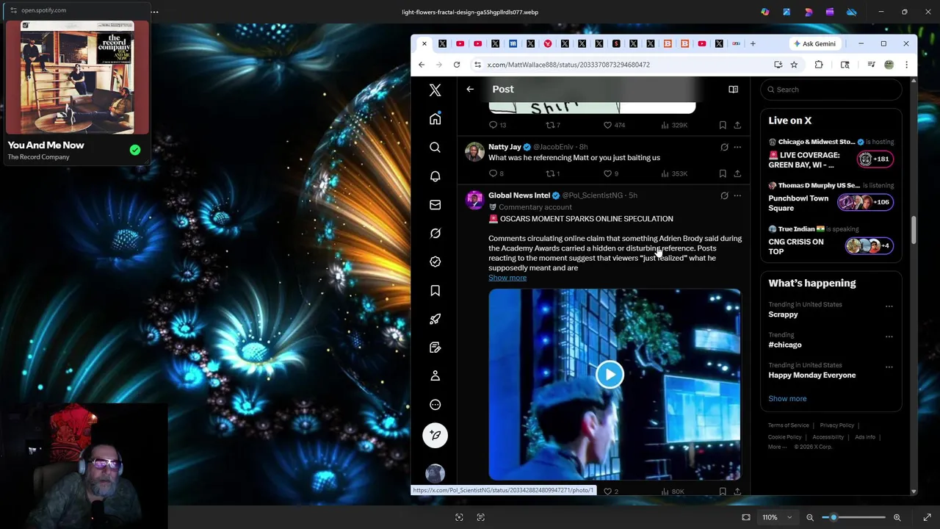Join LIVE COVERAGE: GREEN BAY space
This screenshot has width=940, height=529.
831,155
